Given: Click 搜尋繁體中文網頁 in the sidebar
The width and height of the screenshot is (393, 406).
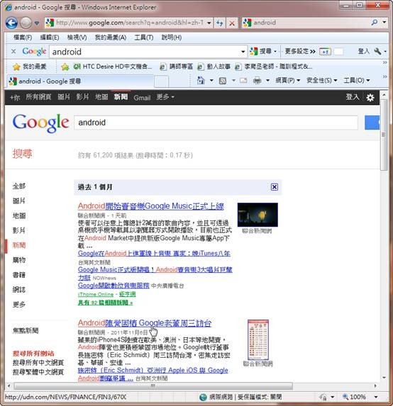Looking at the screenshot, I should click(38, 372).
